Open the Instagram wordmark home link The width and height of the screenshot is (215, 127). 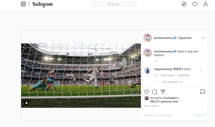[x=43, y=4]
